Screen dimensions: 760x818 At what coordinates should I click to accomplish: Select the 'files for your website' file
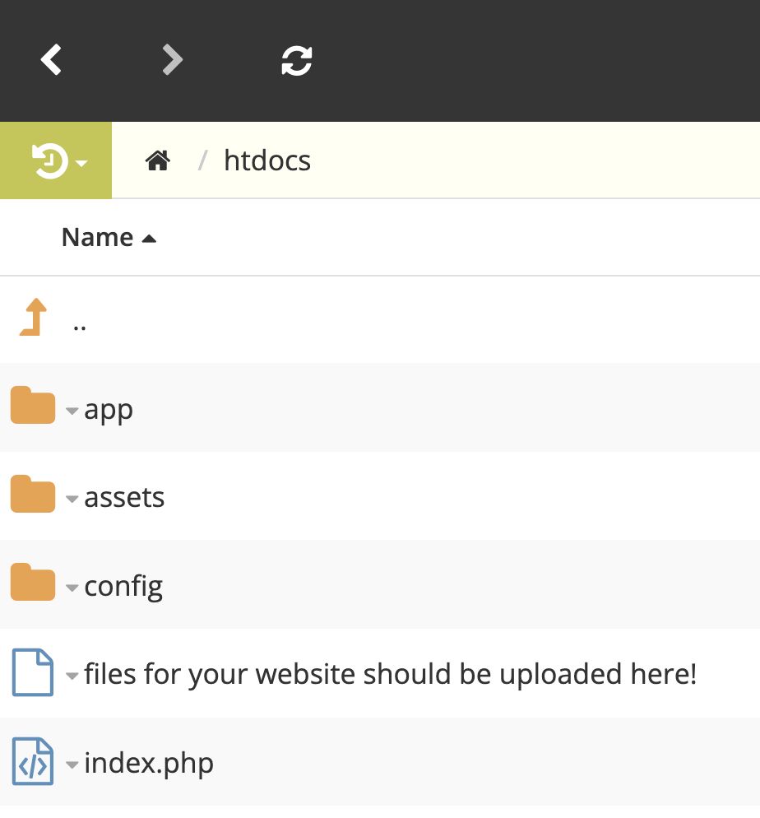tap(390, 674)
